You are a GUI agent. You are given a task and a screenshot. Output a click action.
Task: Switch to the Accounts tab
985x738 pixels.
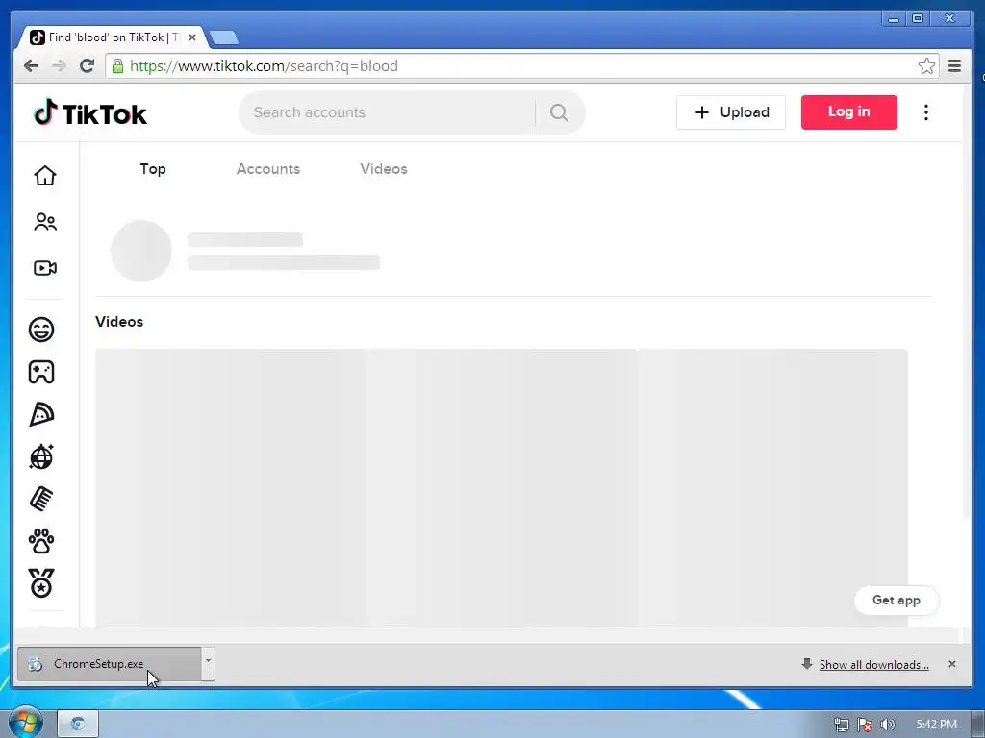268,169
